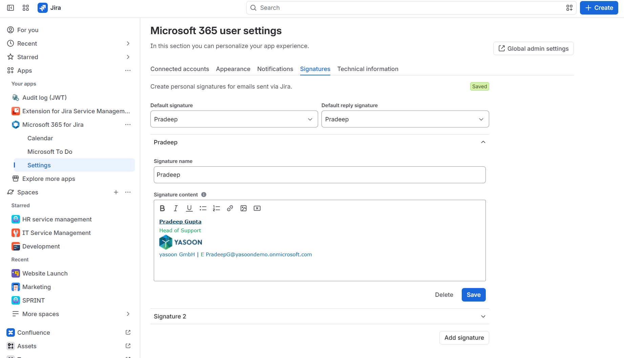Screen dimensions: 624x358
Task: Open Extension for Jira Service Management app
Action: point(71,111)
